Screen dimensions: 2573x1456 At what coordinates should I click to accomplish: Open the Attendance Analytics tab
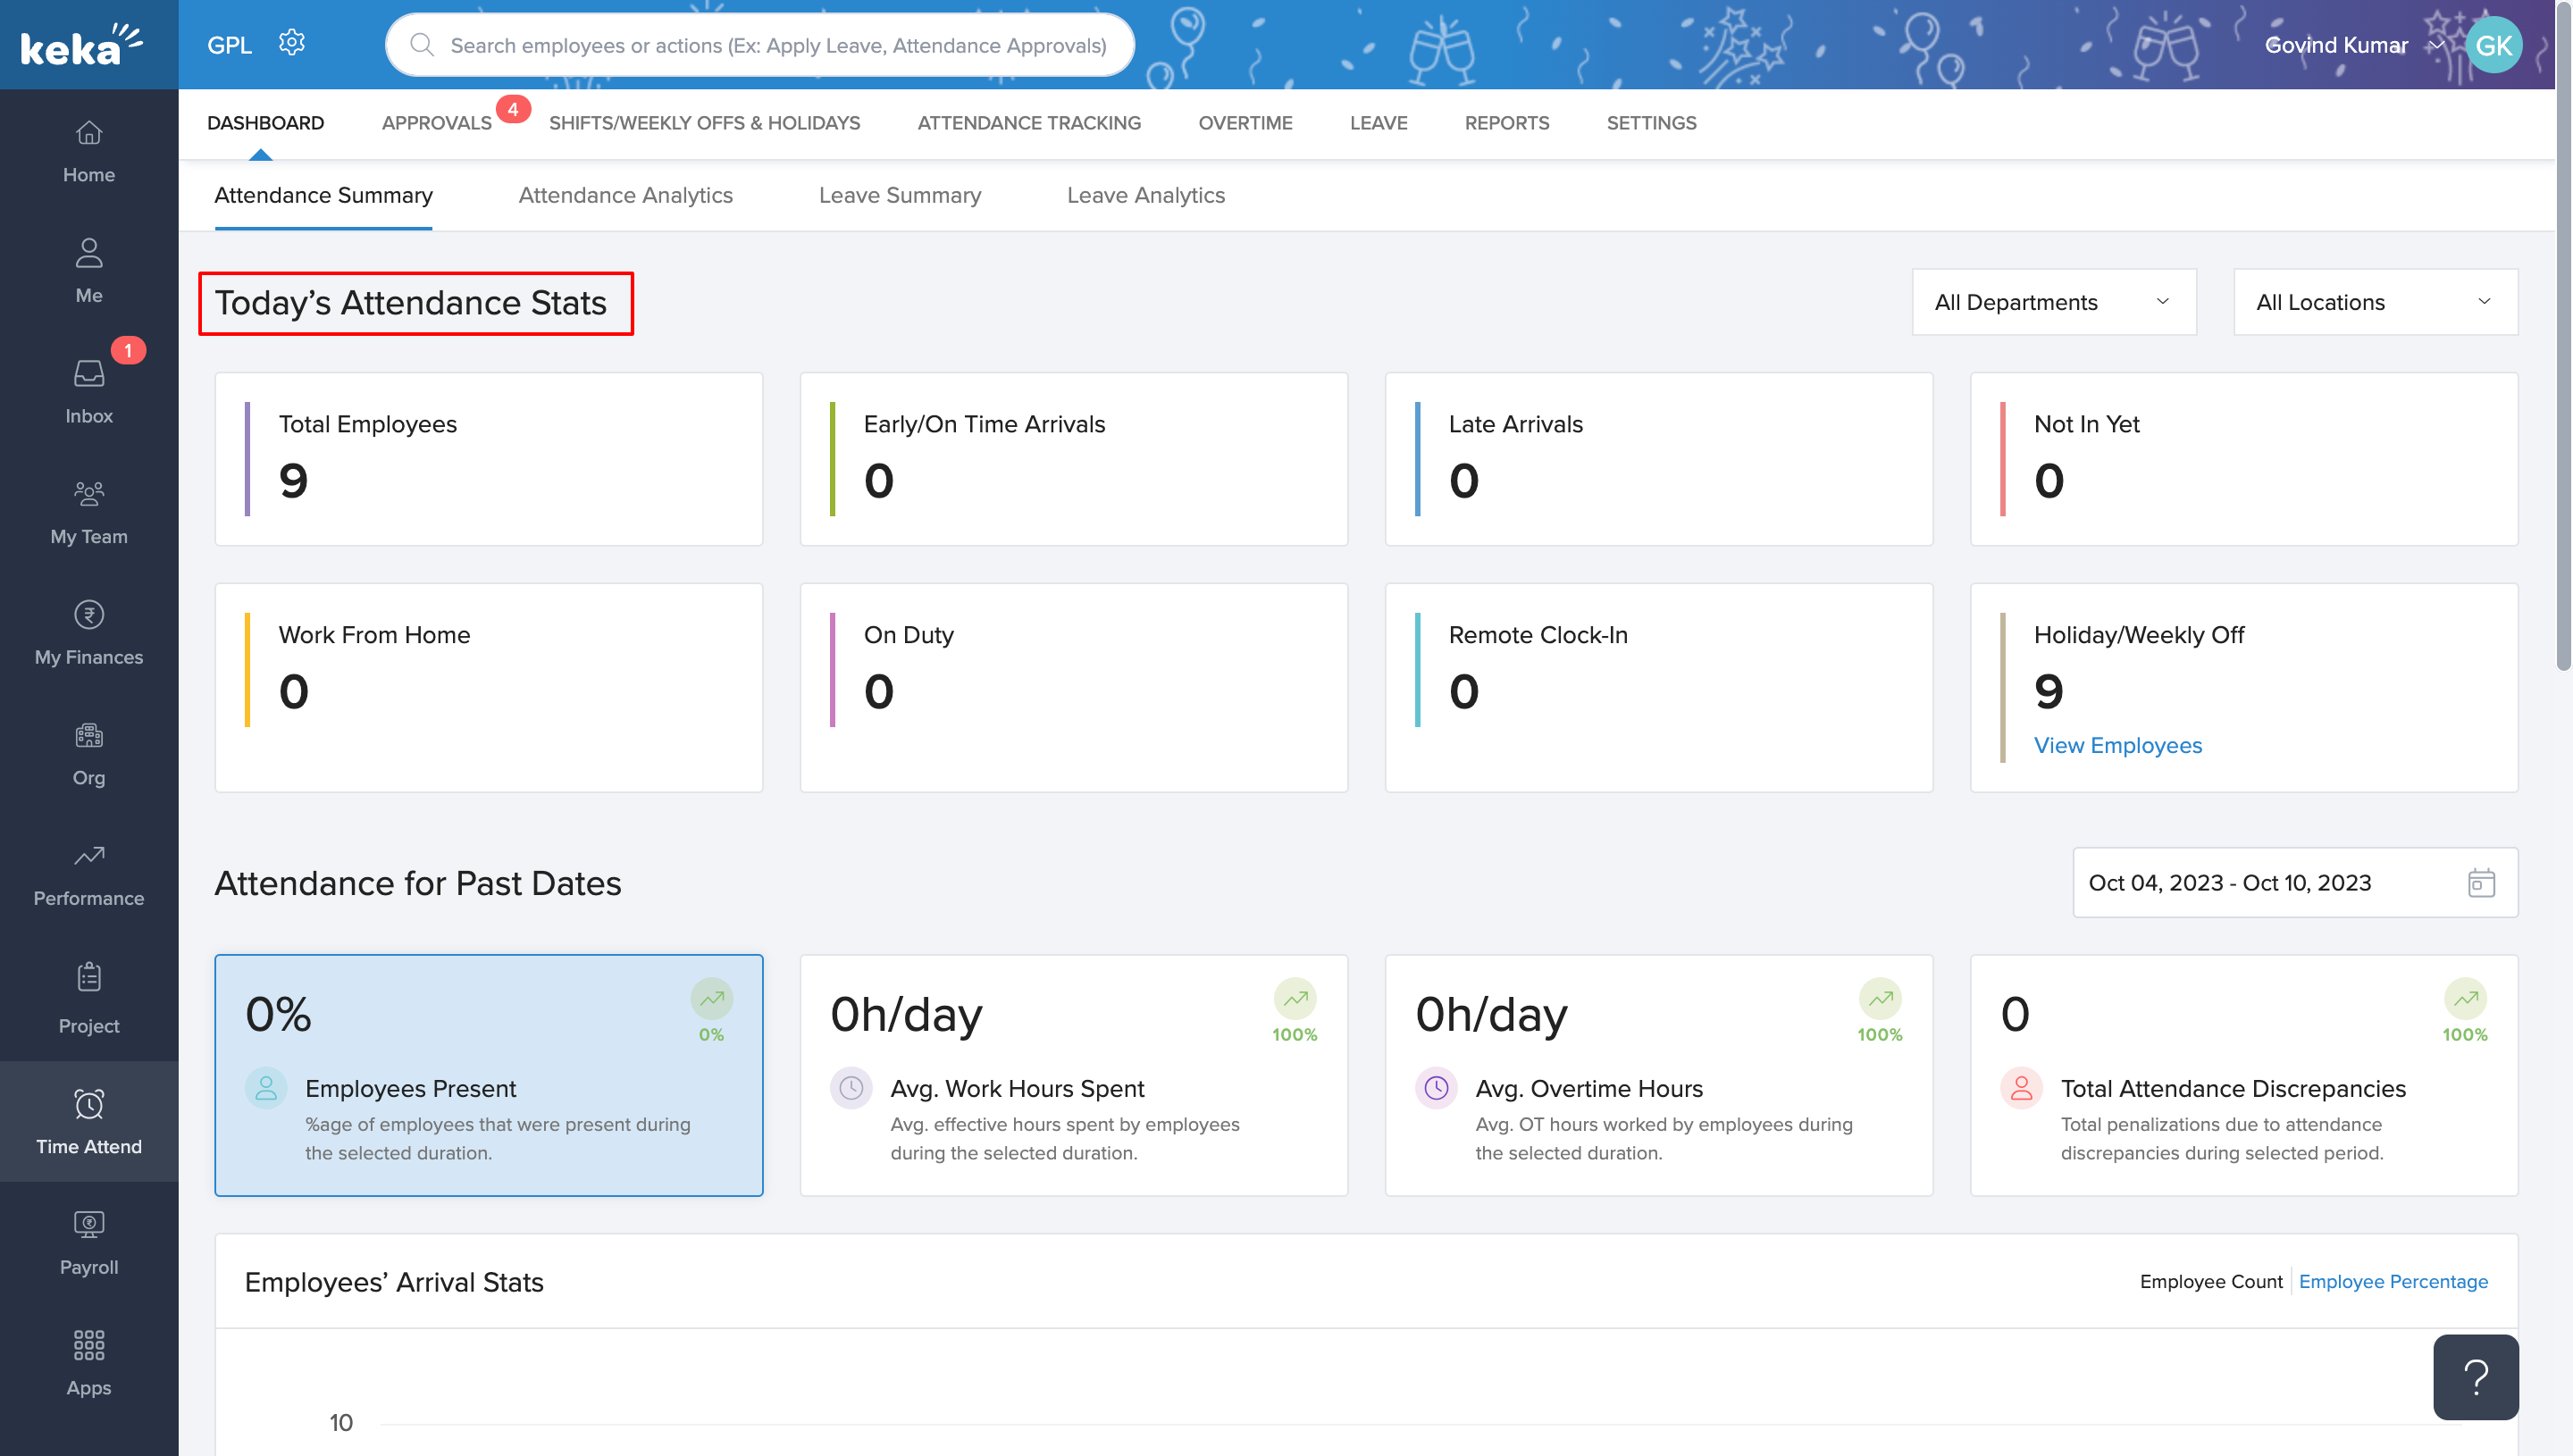pos(625,195)
